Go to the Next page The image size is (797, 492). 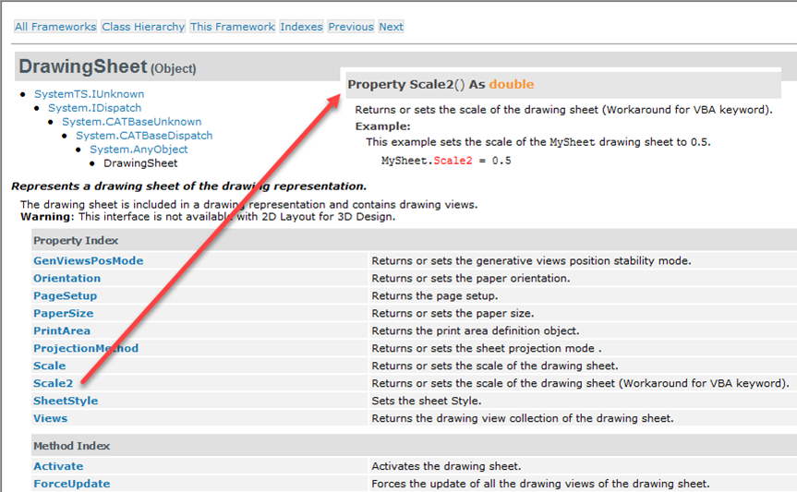coord(391,27)
